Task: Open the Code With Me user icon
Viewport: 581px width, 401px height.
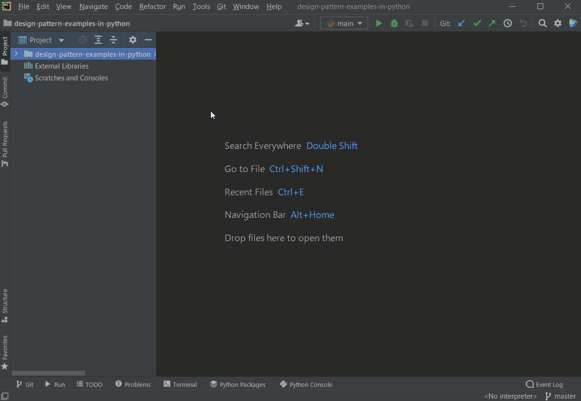Action: coord(302,23)
